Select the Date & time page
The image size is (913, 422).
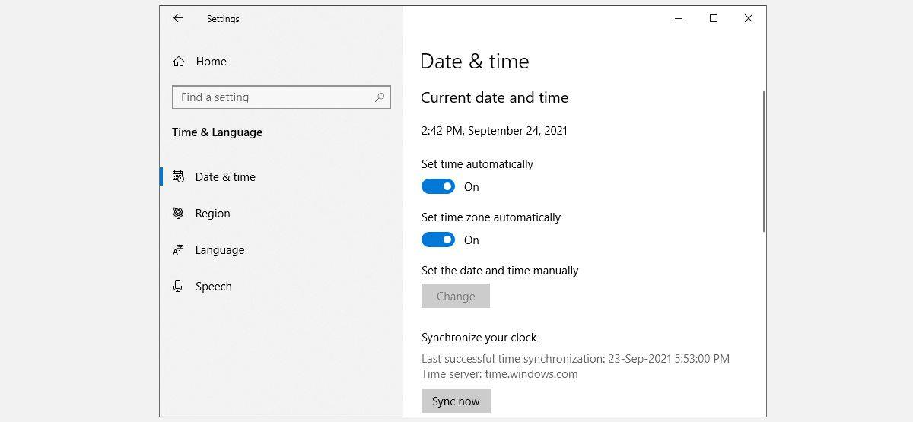[x=225, y=177]
